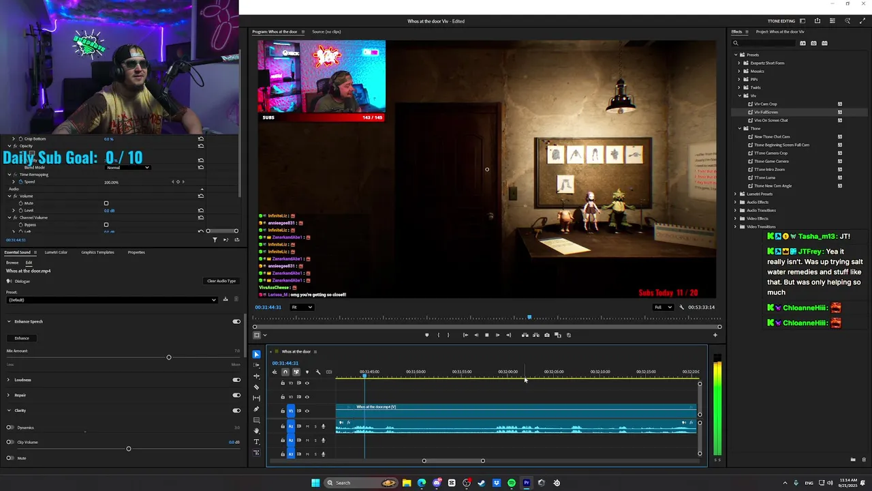Click Quick Export icon in top bar
The height and width of the screenshot is (491, 872).
coord(817,21)
